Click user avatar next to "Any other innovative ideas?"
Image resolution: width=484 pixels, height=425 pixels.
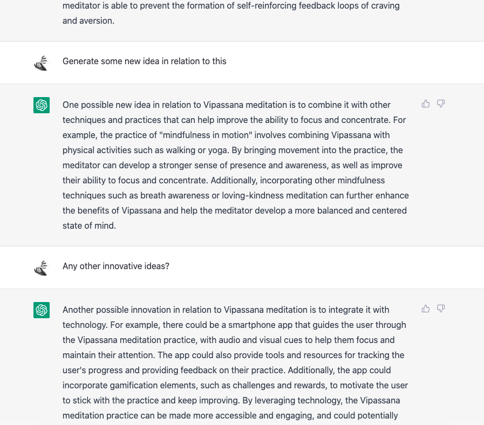pyautogui.click(x=42, y=268)
